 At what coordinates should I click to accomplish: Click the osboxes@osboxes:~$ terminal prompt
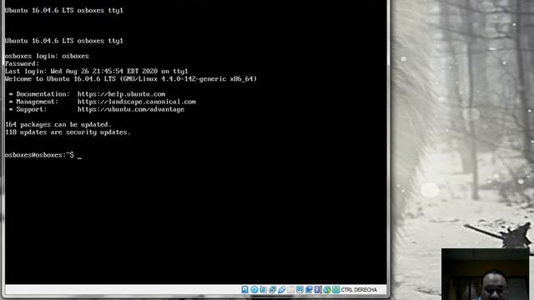39,155
